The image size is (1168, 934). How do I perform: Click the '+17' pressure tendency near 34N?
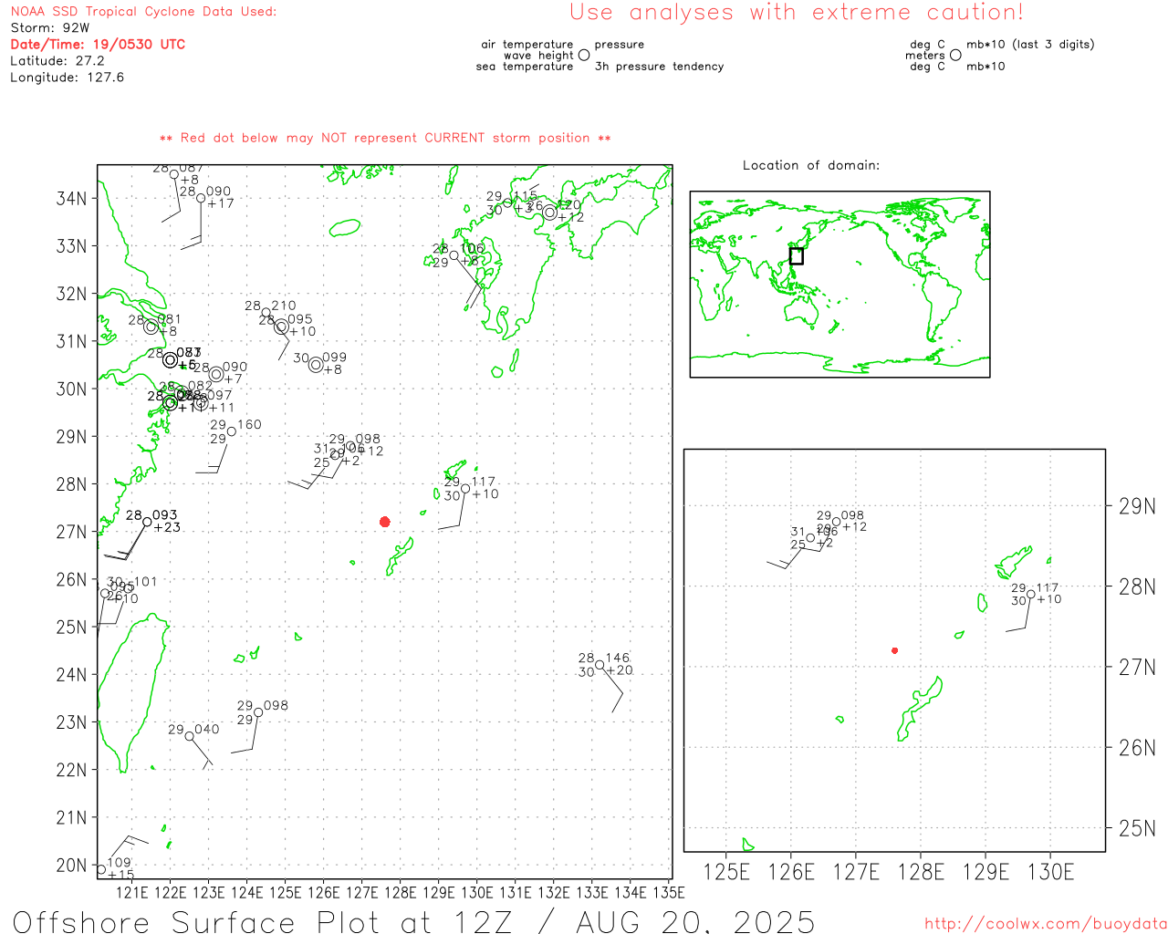click(x=221, y=203)
